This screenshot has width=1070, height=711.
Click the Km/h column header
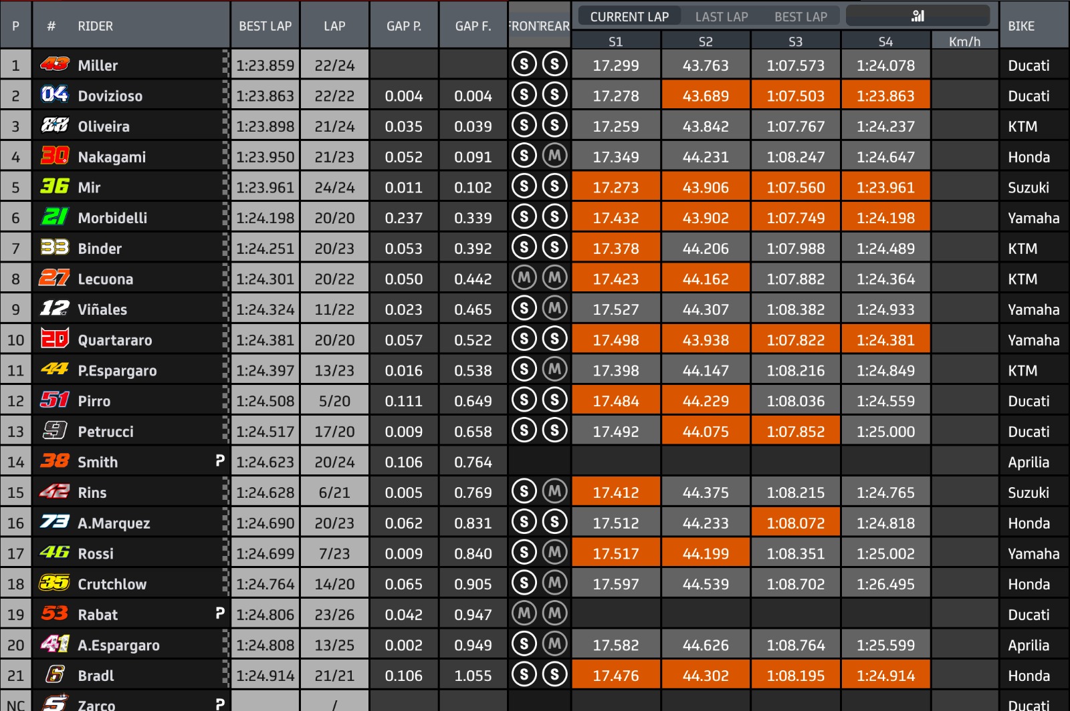click(964, 41)
